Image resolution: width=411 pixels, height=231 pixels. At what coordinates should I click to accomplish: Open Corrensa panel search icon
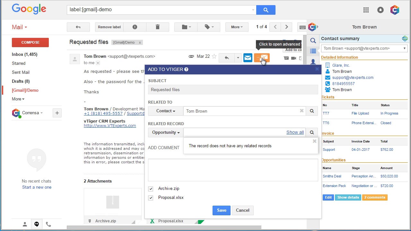(x=313, y=41)
